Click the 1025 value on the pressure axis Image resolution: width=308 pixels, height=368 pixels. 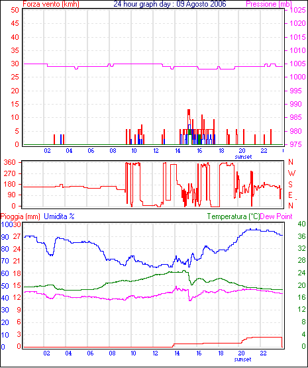pos(297,10)
